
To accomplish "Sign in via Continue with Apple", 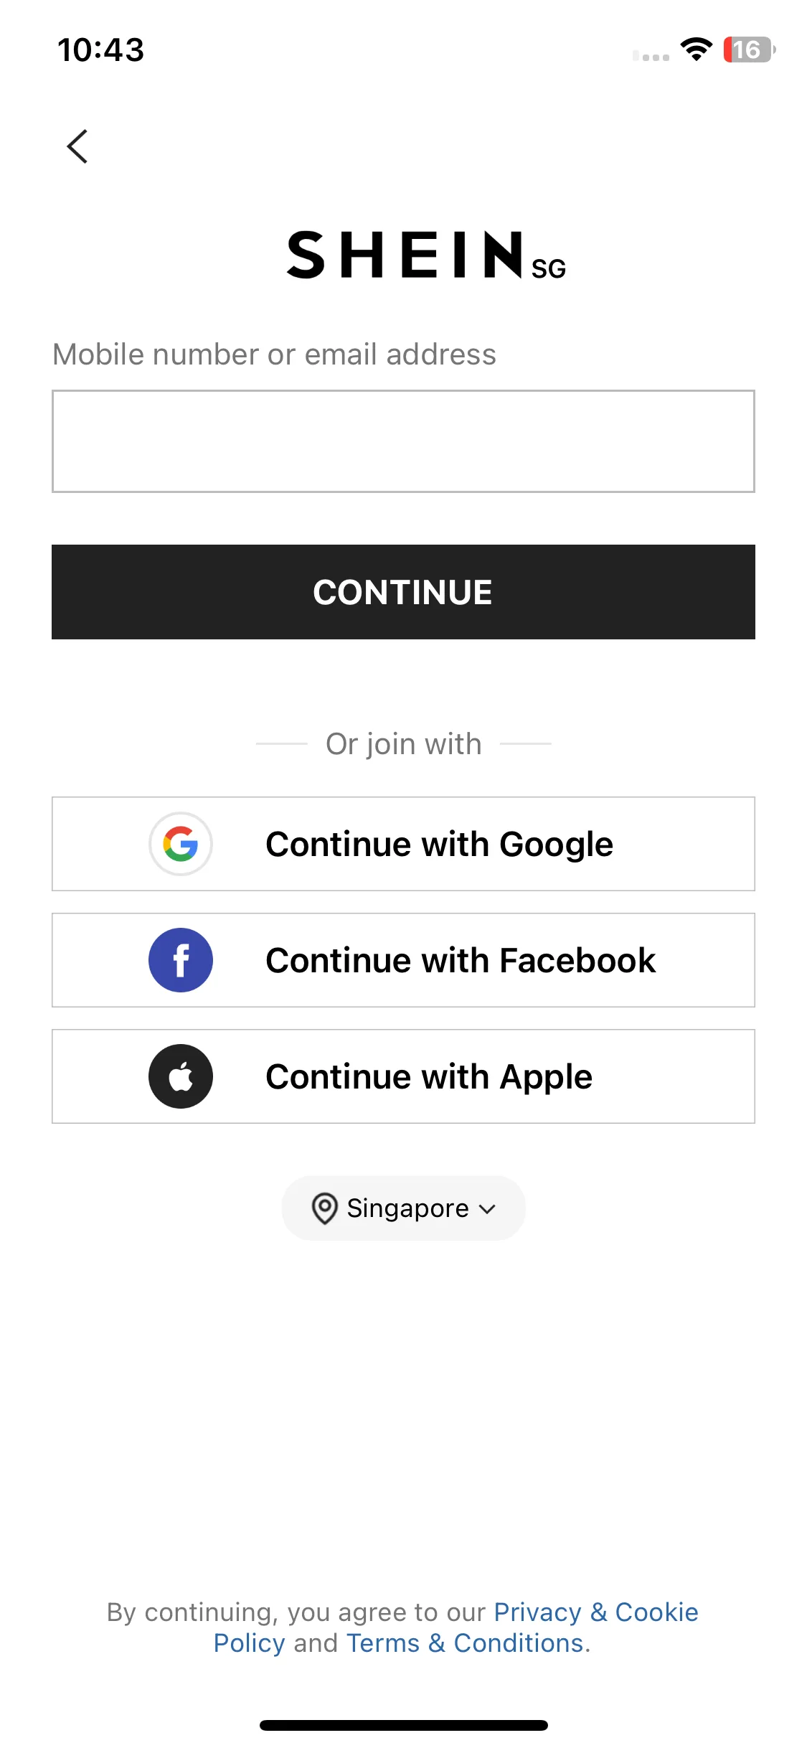I will [403, 1076].
